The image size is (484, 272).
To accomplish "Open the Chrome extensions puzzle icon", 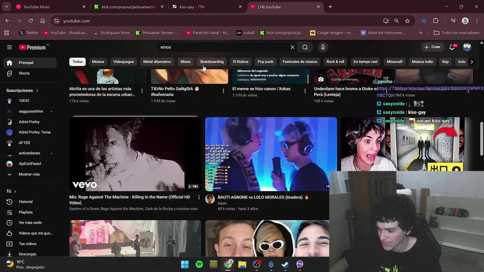I will (x=436, y=21).
